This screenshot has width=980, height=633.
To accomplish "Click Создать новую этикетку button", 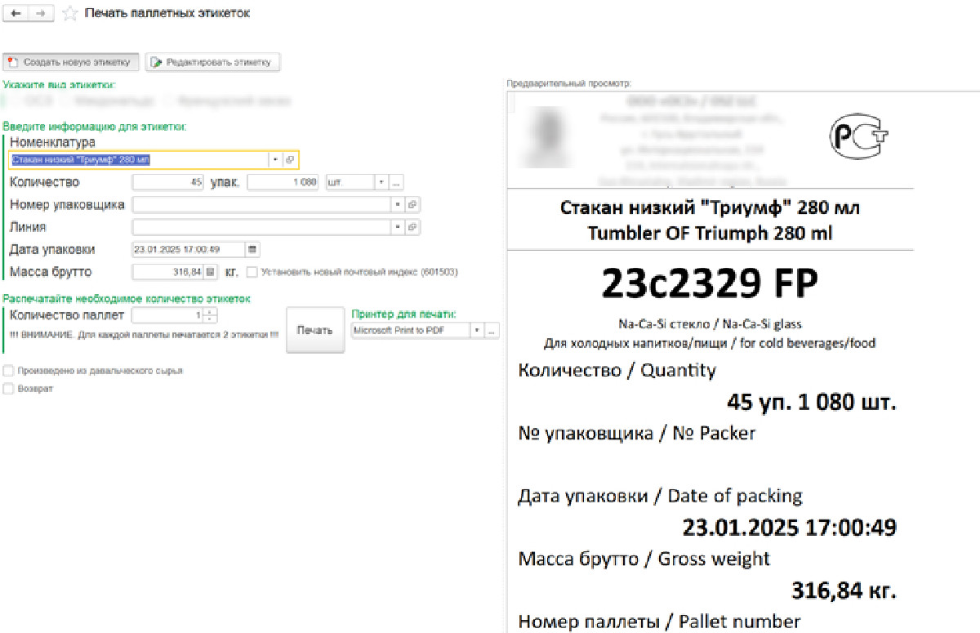I will click(x=71, y=62).
